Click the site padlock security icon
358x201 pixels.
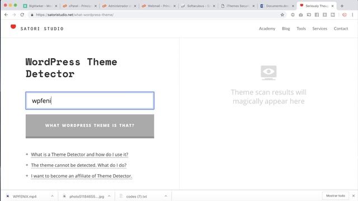(x=32, y=15)
